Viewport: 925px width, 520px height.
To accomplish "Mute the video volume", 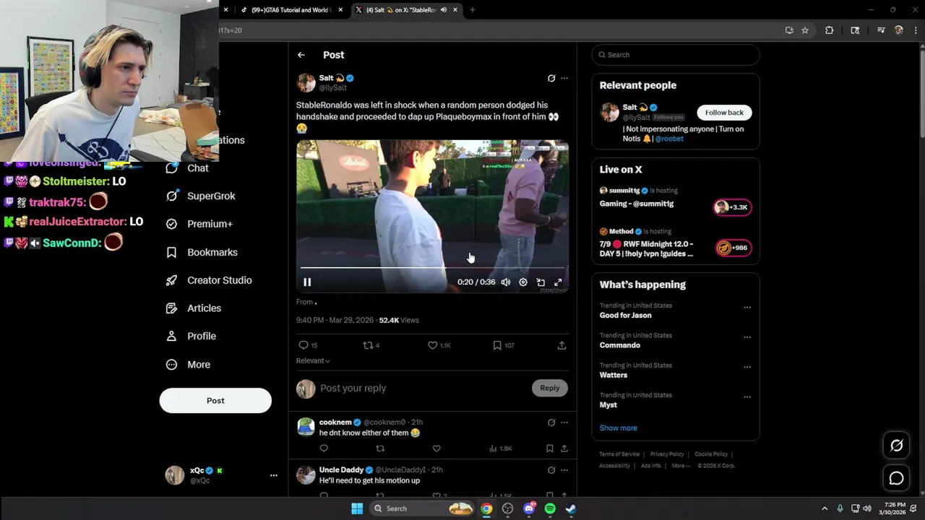I will tap(506, 282).
